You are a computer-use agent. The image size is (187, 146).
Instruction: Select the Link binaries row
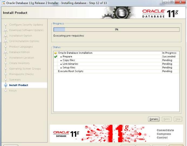point(116,64)
